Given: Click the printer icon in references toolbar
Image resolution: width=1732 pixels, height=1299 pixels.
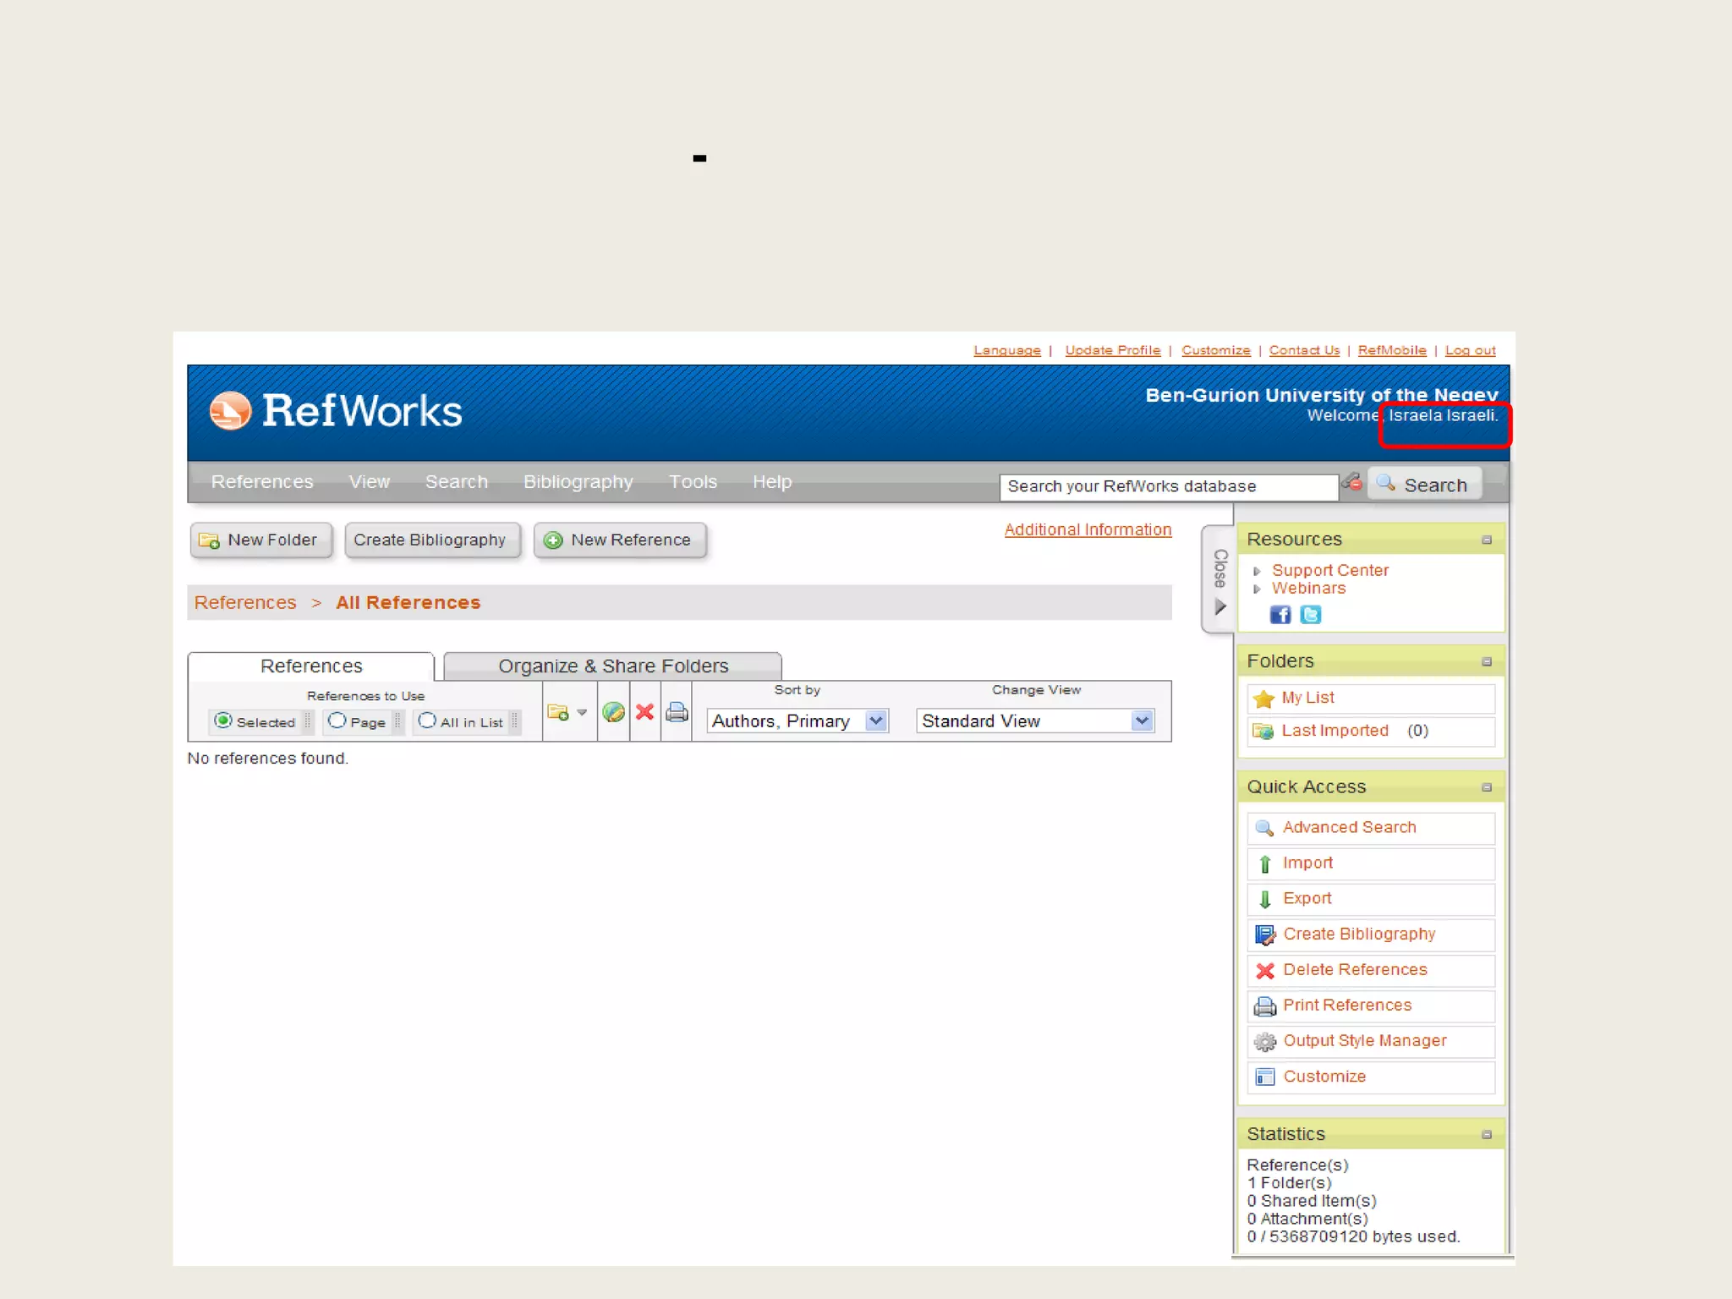Looking at the screenshot, I should (677, 712).
